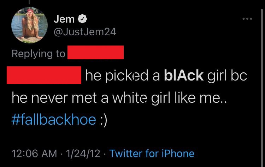Open the @JustJem24 handle
This screenshot has height=167, width=265.
(x=85, y=32)
